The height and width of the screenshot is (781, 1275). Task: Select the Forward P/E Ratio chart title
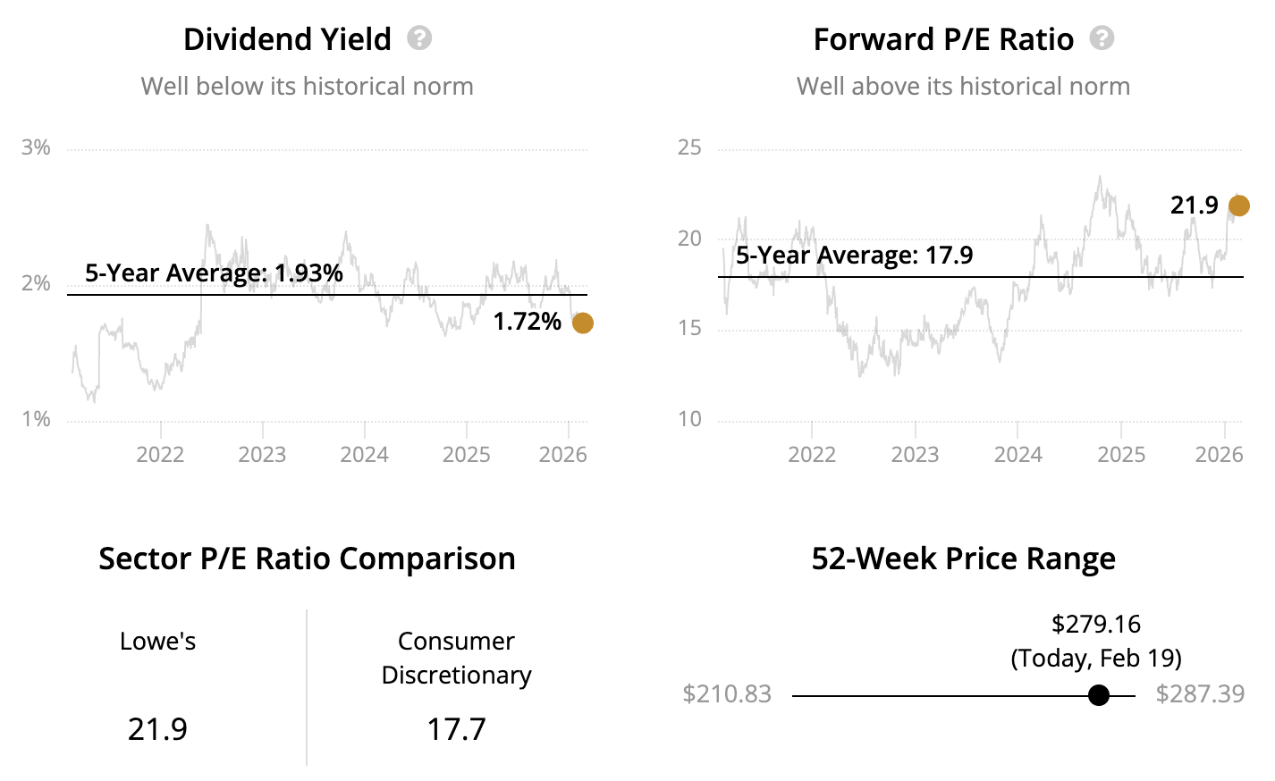pos(943,39)
